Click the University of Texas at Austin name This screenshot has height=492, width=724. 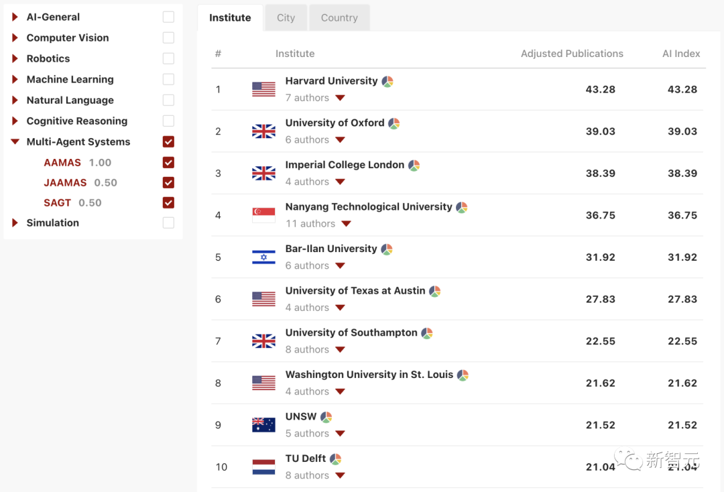[355, 291]
